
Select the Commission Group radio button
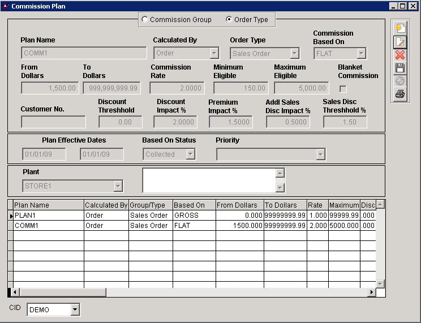[x=145, y=20]
